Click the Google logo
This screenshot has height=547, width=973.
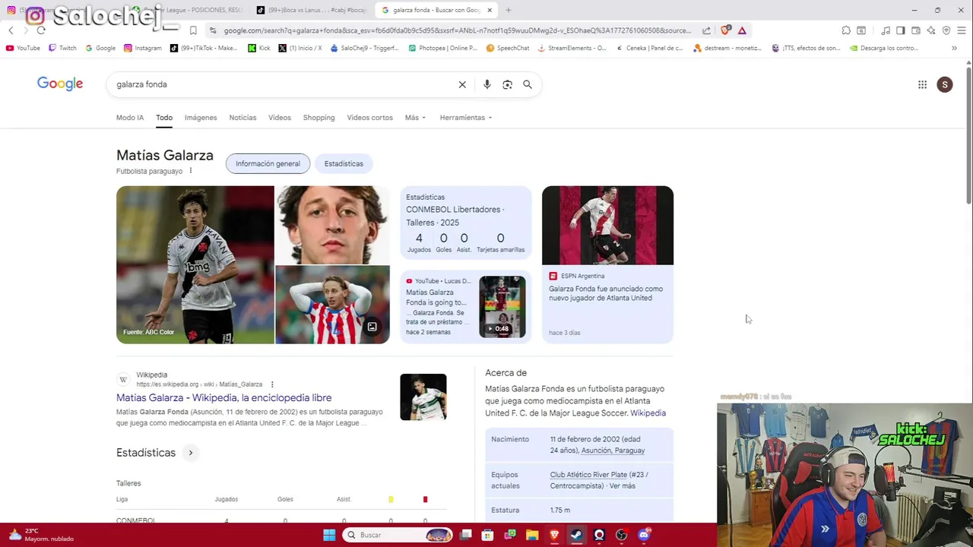pyautogui.click(x=60, y=84)
